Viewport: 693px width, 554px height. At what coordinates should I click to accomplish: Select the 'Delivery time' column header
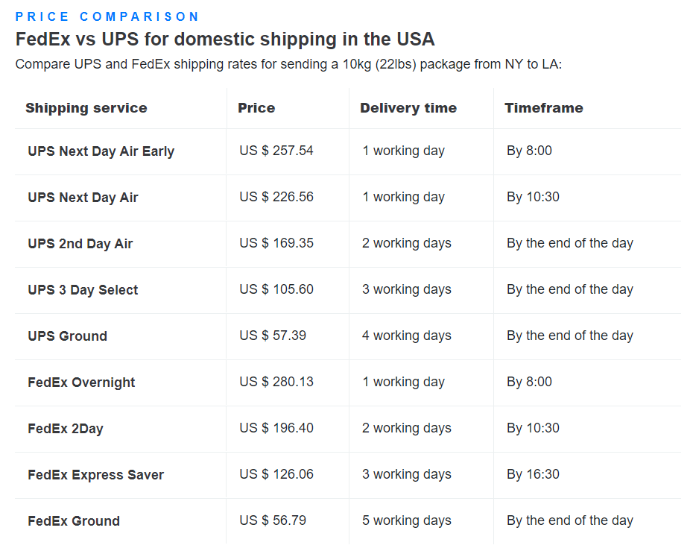point(408,108)
